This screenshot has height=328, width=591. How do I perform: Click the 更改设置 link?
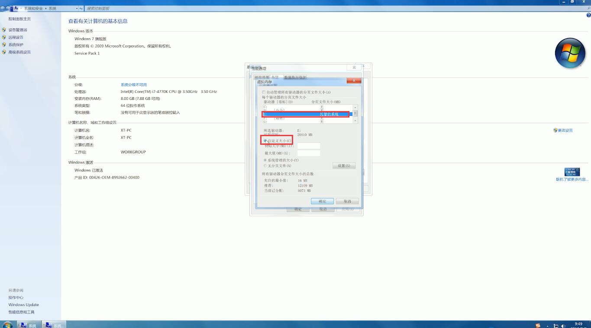[565, 130]
